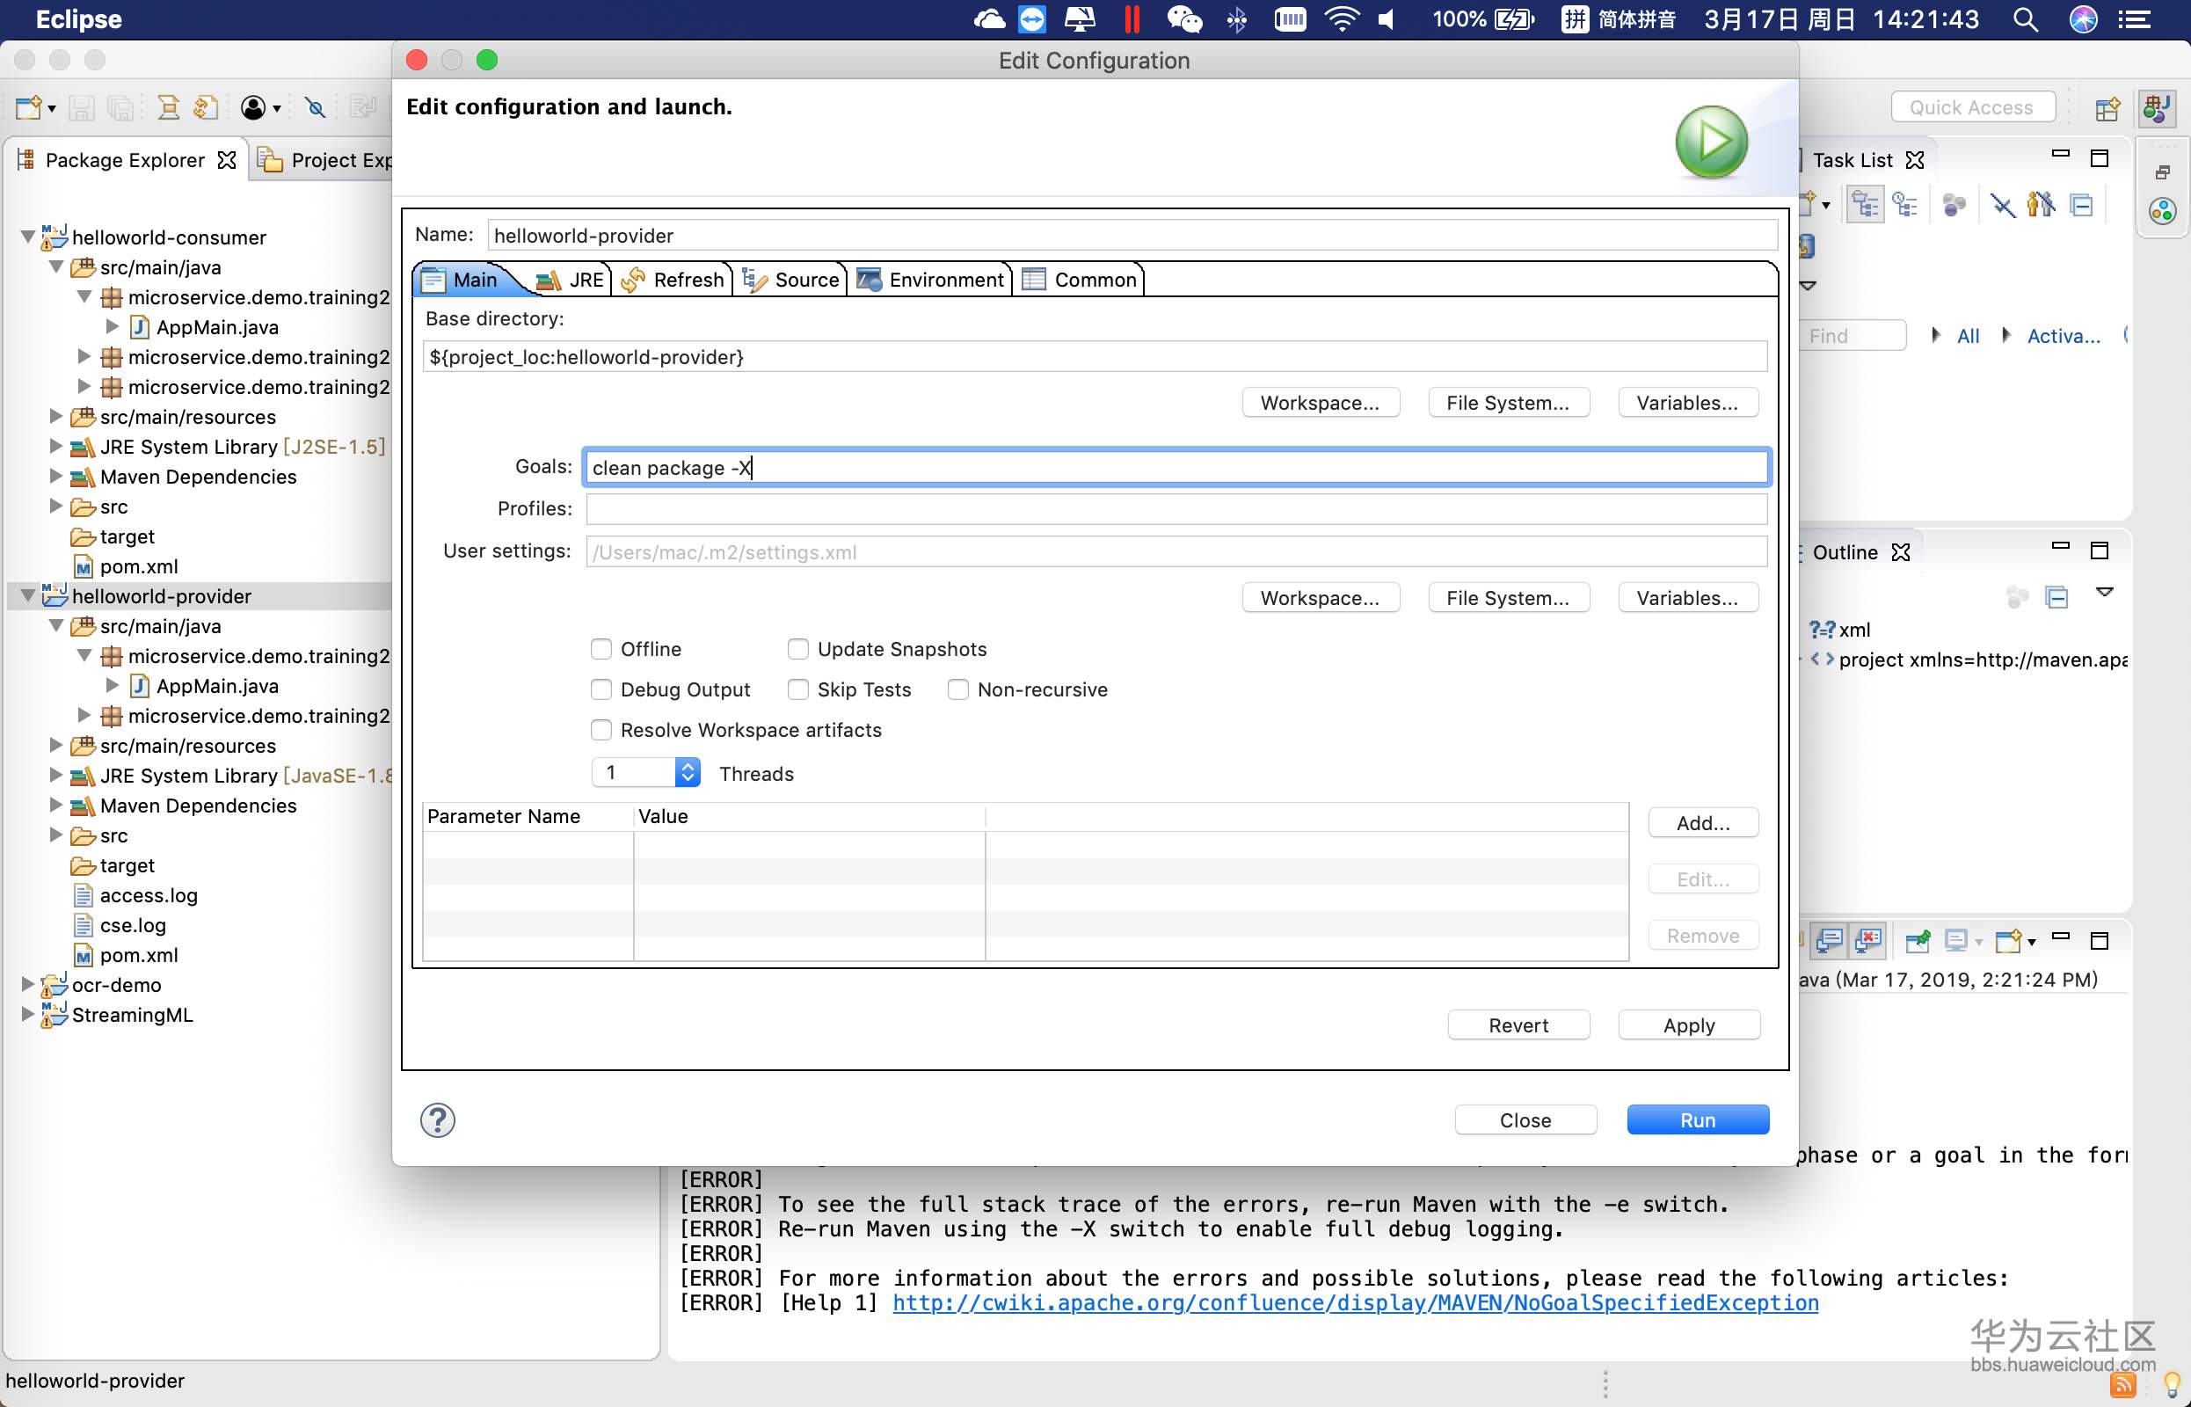The image size is (2191, 1407).
Task: Click the Profiles input field
Action: tap(1176, 509)
